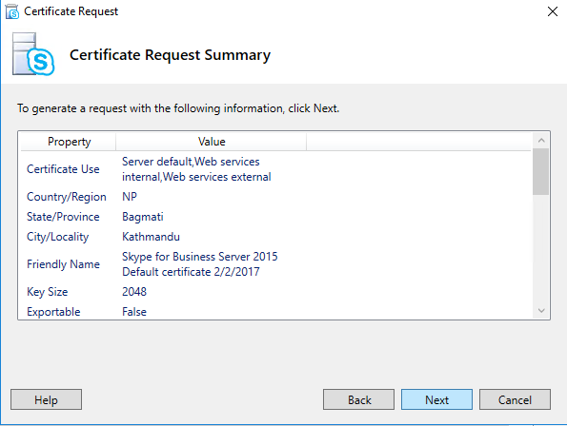Viewport: 567px width, 426px height.
Task: Click the large Skype for Business header icon
Action: pos(33,54)
